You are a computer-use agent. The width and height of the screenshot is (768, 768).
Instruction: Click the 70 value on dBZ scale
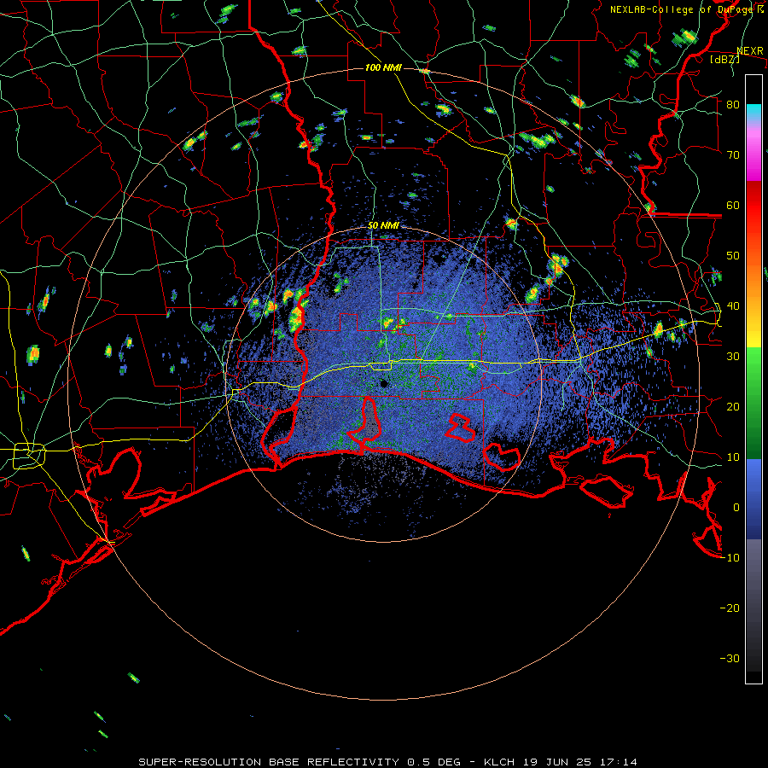pyautogui.click(x=733, y=154)
